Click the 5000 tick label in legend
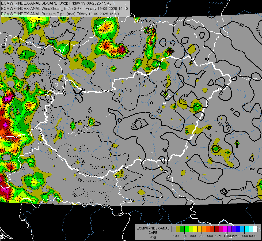Screen dimensions: 262x241 tap(253, 236)
